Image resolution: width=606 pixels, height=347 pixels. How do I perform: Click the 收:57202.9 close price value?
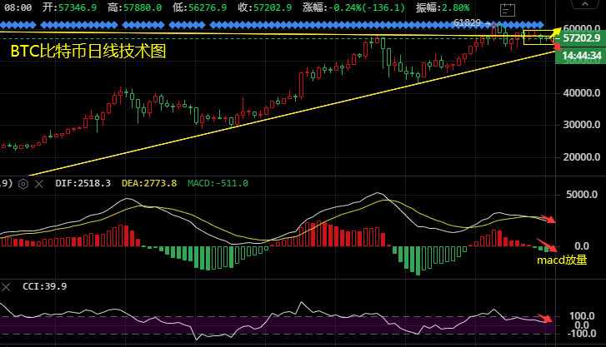point(265,7)
